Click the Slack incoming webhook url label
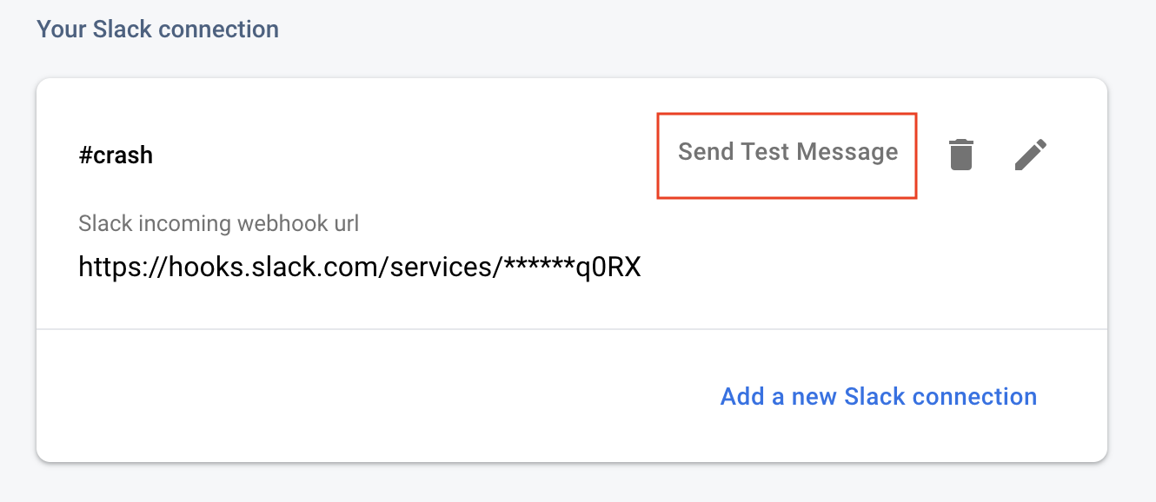Screen dimensions: 1156x502 (218, 224)
